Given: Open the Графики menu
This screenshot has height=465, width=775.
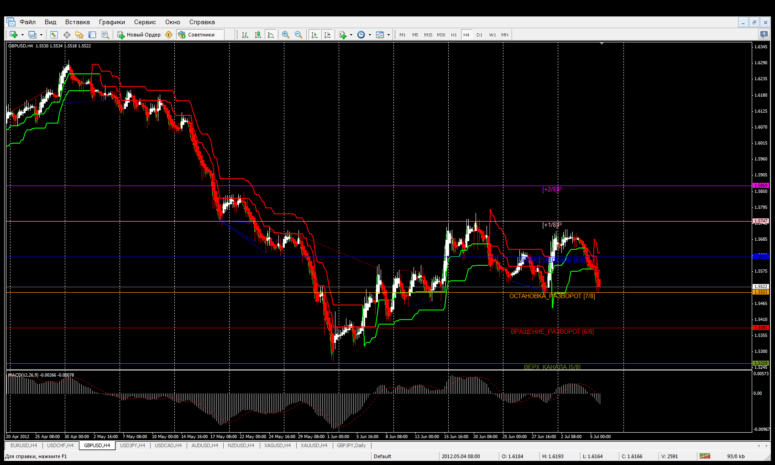Looking at the screenshot, I should pos(112,22).
